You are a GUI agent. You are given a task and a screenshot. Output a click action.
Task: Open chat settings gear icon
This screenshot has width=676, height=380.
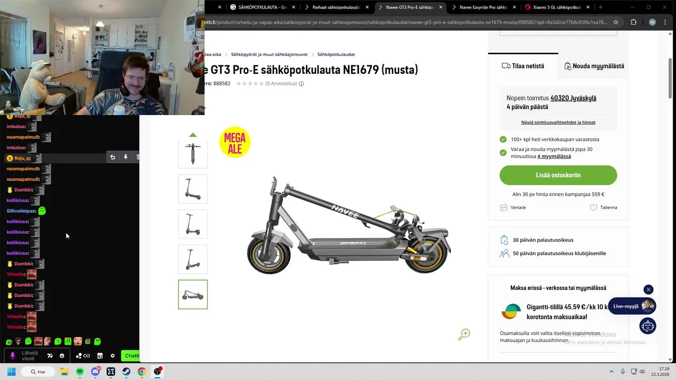(112, 356)
